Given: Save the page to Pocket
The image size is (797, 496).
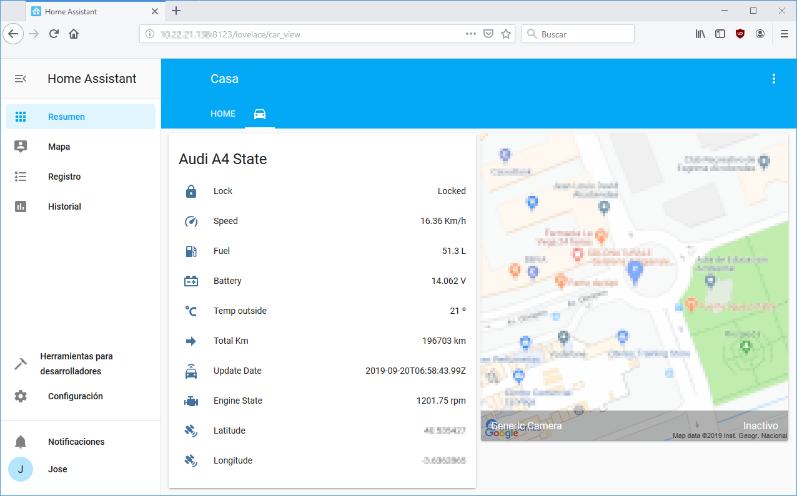Looking at the screenshot, I should point(489,34).
